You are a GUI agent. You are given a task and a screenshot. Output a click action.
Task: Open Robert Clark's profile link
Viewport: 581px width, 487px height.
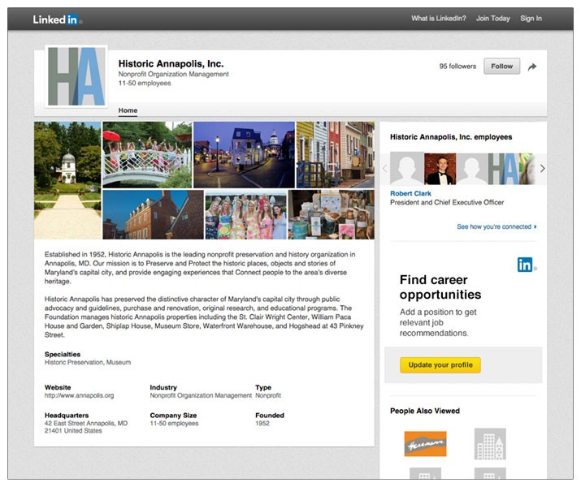[x=410, y=193]
